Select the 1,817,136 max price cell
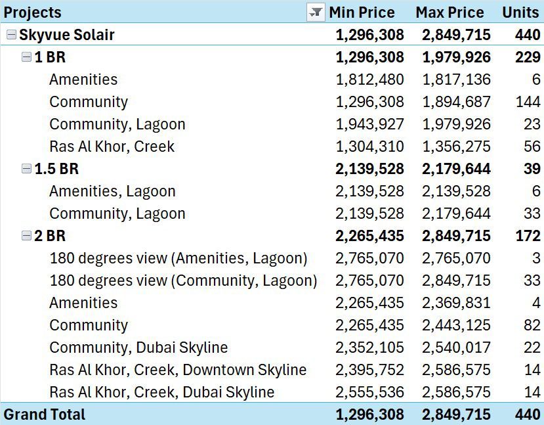The image size is (544, 425). 456,80
